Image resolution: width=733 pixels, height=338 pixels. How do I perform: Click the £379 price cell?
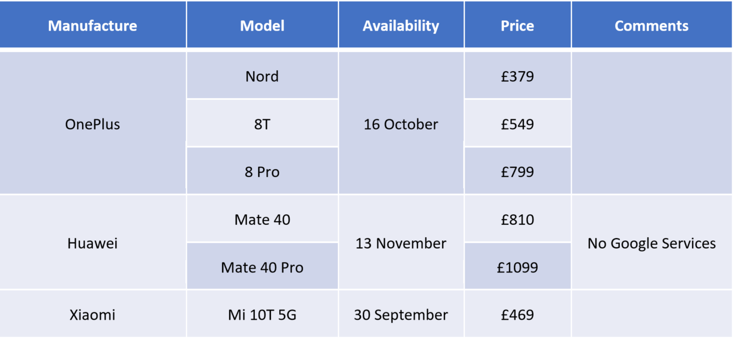[x=518, y=75]
